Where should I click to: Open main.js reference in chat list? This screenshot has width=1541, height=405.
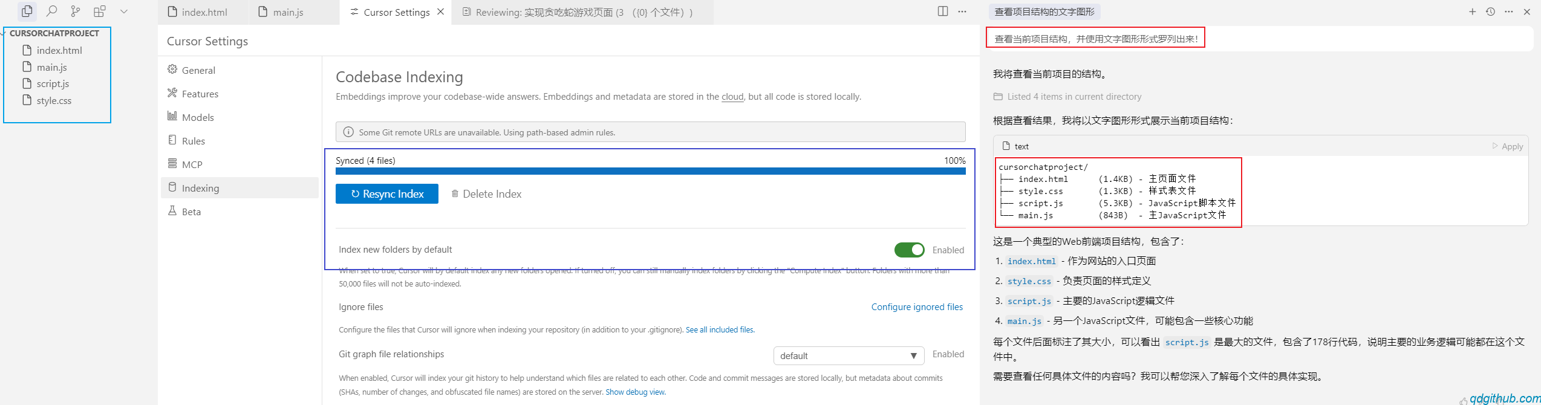pos(1025,321)
